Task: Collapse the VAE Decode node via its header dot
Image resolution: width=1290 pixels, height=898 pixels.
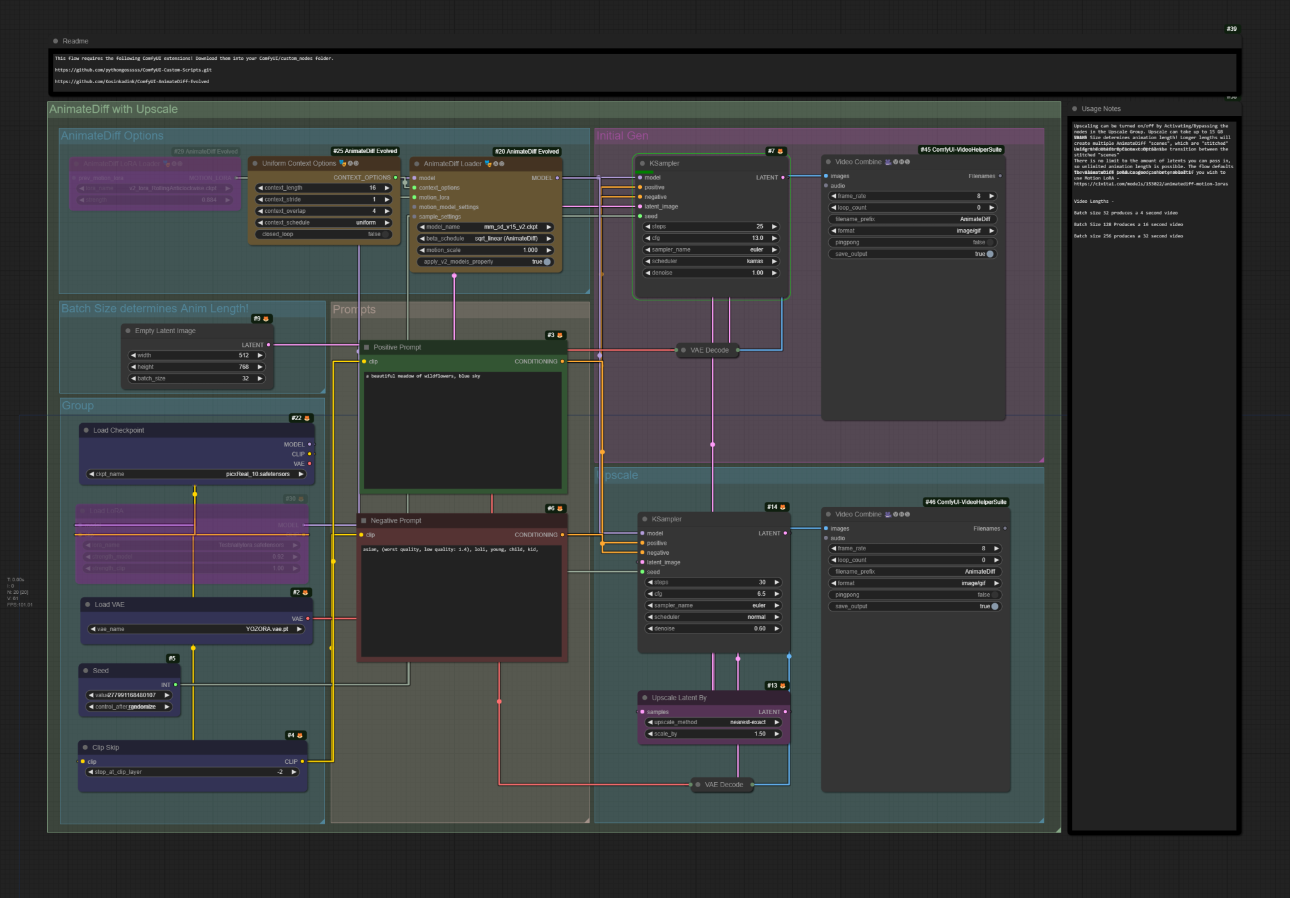Action: point(684,350)
